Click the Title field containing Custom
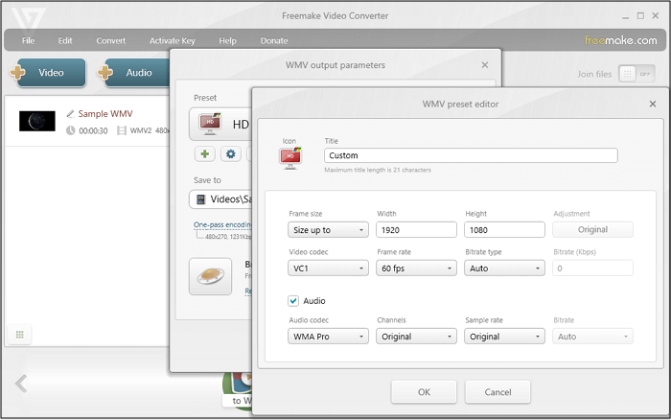Viewport: 671px width, 420px height. click(x=470, y=155)
